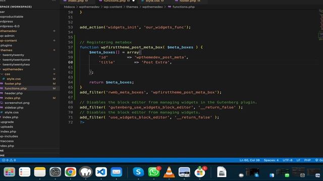Click 'our_widgets_func' on line 53
323x181 pixels.
pyautogui.click(x=165, y=27)
